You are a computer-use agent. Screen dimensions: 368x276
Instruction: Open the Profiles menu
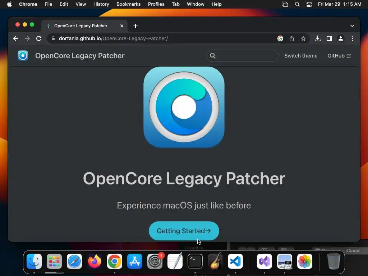(x=156, y=4)
